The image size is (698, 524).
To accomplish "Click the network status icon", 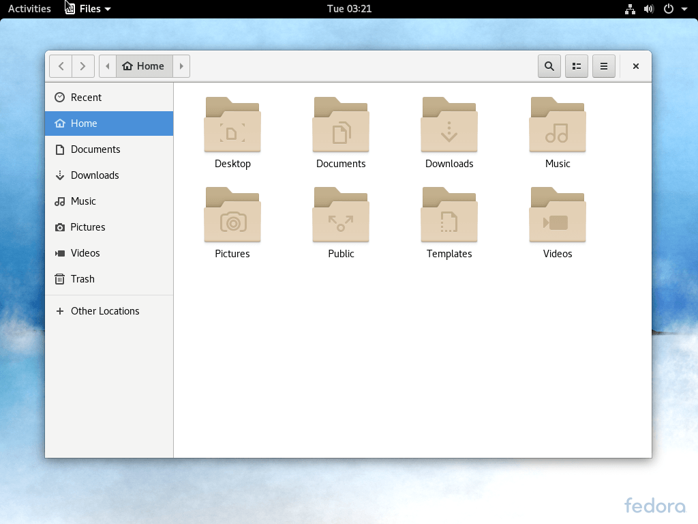I will tap(630, 9).
